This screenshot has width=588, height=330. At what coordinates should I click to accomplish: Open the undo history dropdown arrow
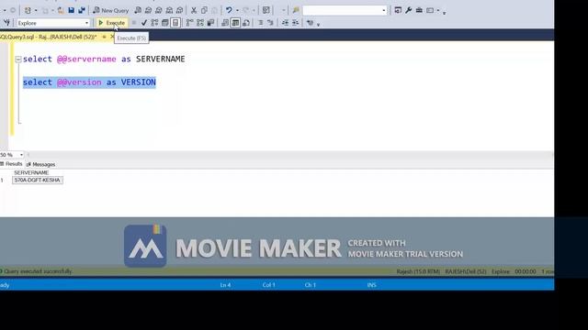coord(237,10)
